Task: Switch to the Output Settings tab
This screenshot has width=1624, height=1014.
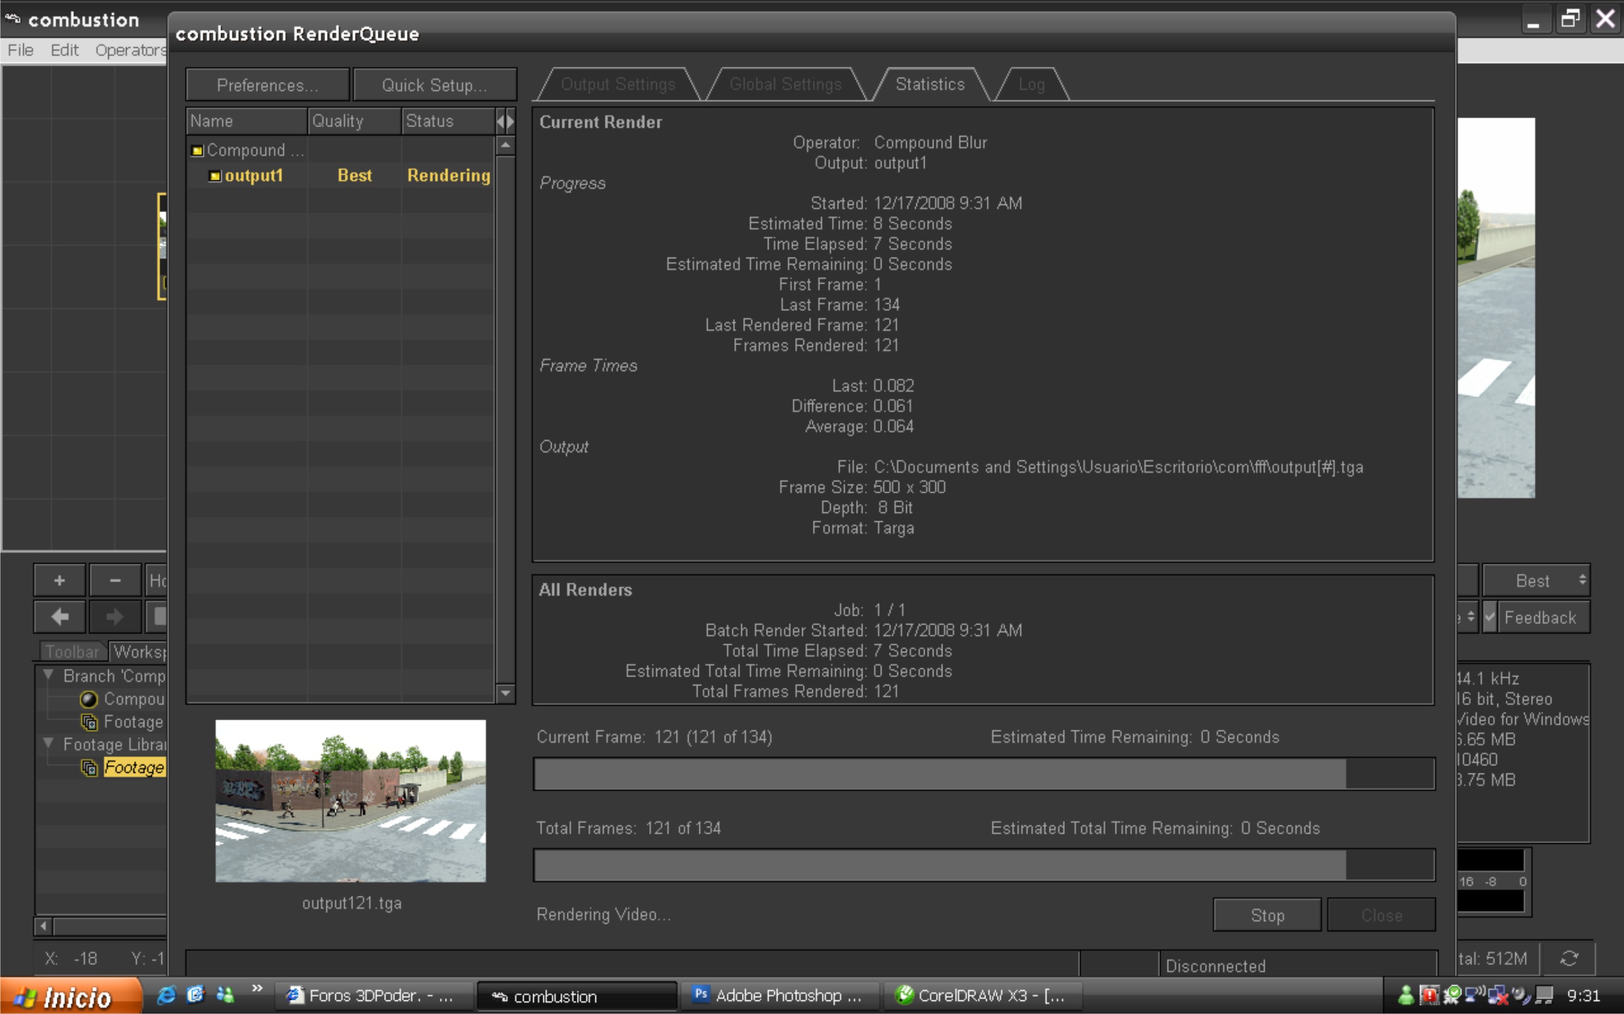Action: click(618, 84)
